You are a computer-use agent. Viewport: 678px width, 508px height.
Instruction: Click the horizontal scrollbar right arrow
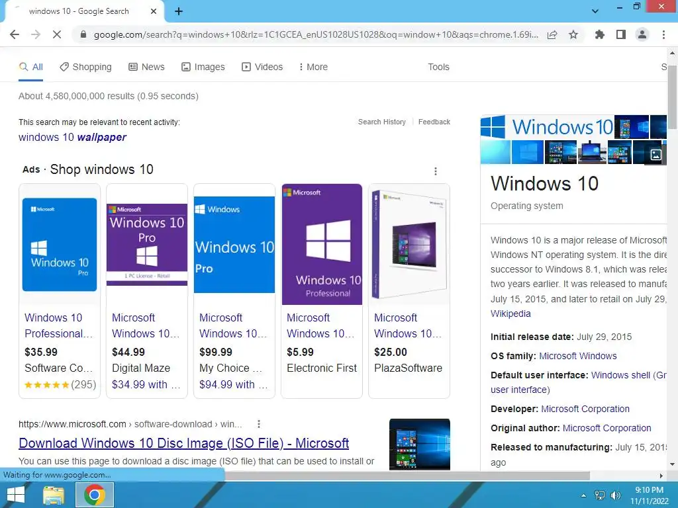click(661, 476)
